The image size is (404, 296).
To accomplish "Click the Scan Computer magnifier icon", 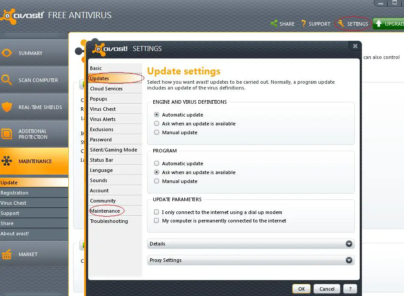I will [x=7, y=80].
